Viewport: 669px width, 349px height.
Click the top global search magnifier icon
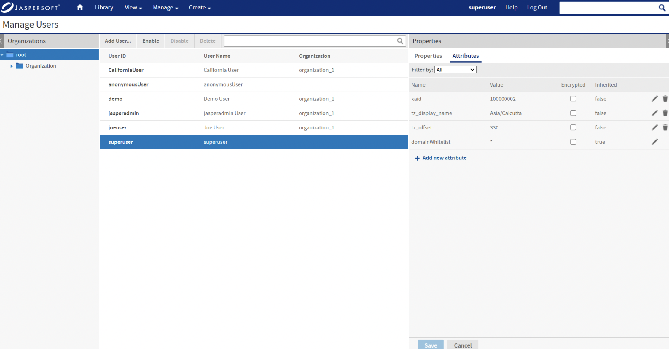[x=662, y=8]
